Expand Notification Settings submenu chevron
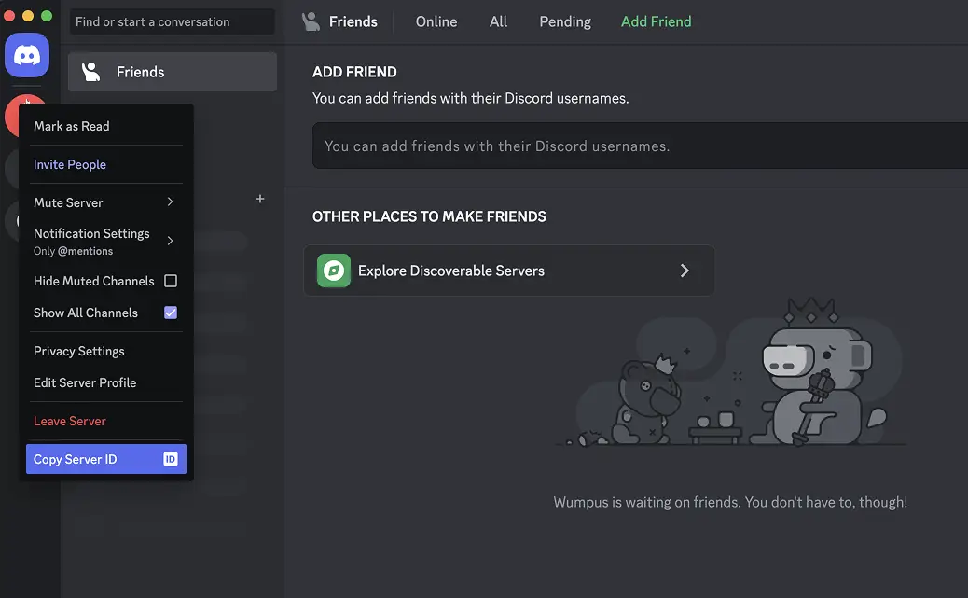968x598 pixels. click(170, 241)
